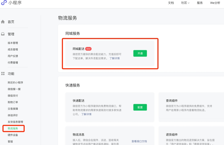This screenshot has width=224, height=145.
Task: Click the 同城配送 card title
Action: click(78, 49)
